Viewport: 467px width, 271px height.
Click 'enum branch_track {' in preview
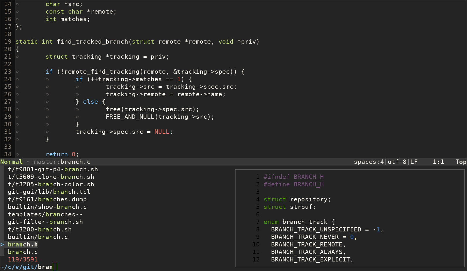point(299,222)
